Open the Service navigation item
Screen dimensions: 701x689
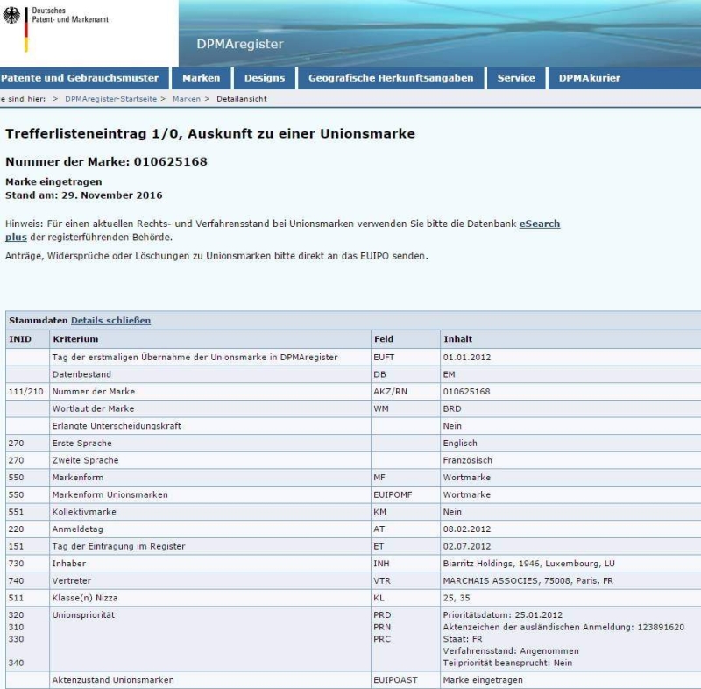[x=516, y=78]
